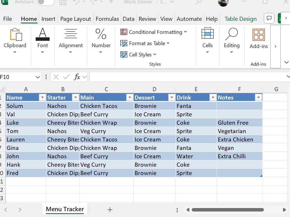Switch to the Insert tab
Screen dimensions: 290x217
click(48, 19)
